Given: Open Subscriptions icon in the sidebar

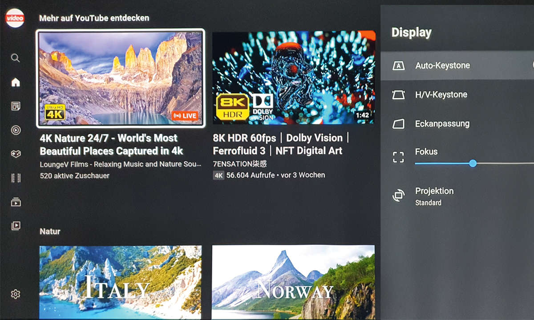Looking at the screenshot, I should 16,106.
